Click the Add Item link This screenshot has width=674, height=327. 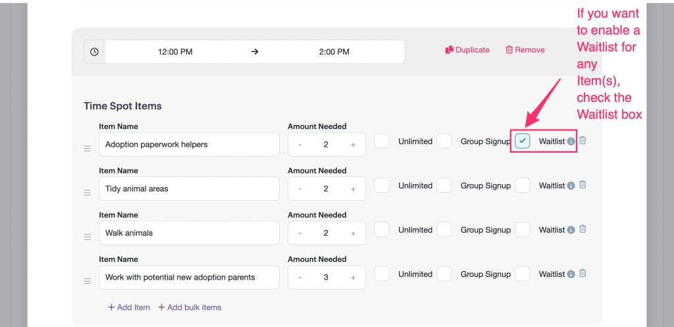128,307
